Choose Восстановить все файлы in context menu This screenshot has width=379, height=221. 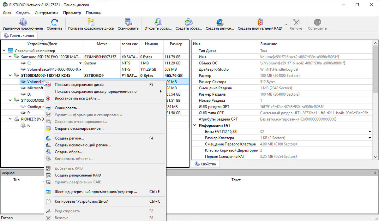105,99
